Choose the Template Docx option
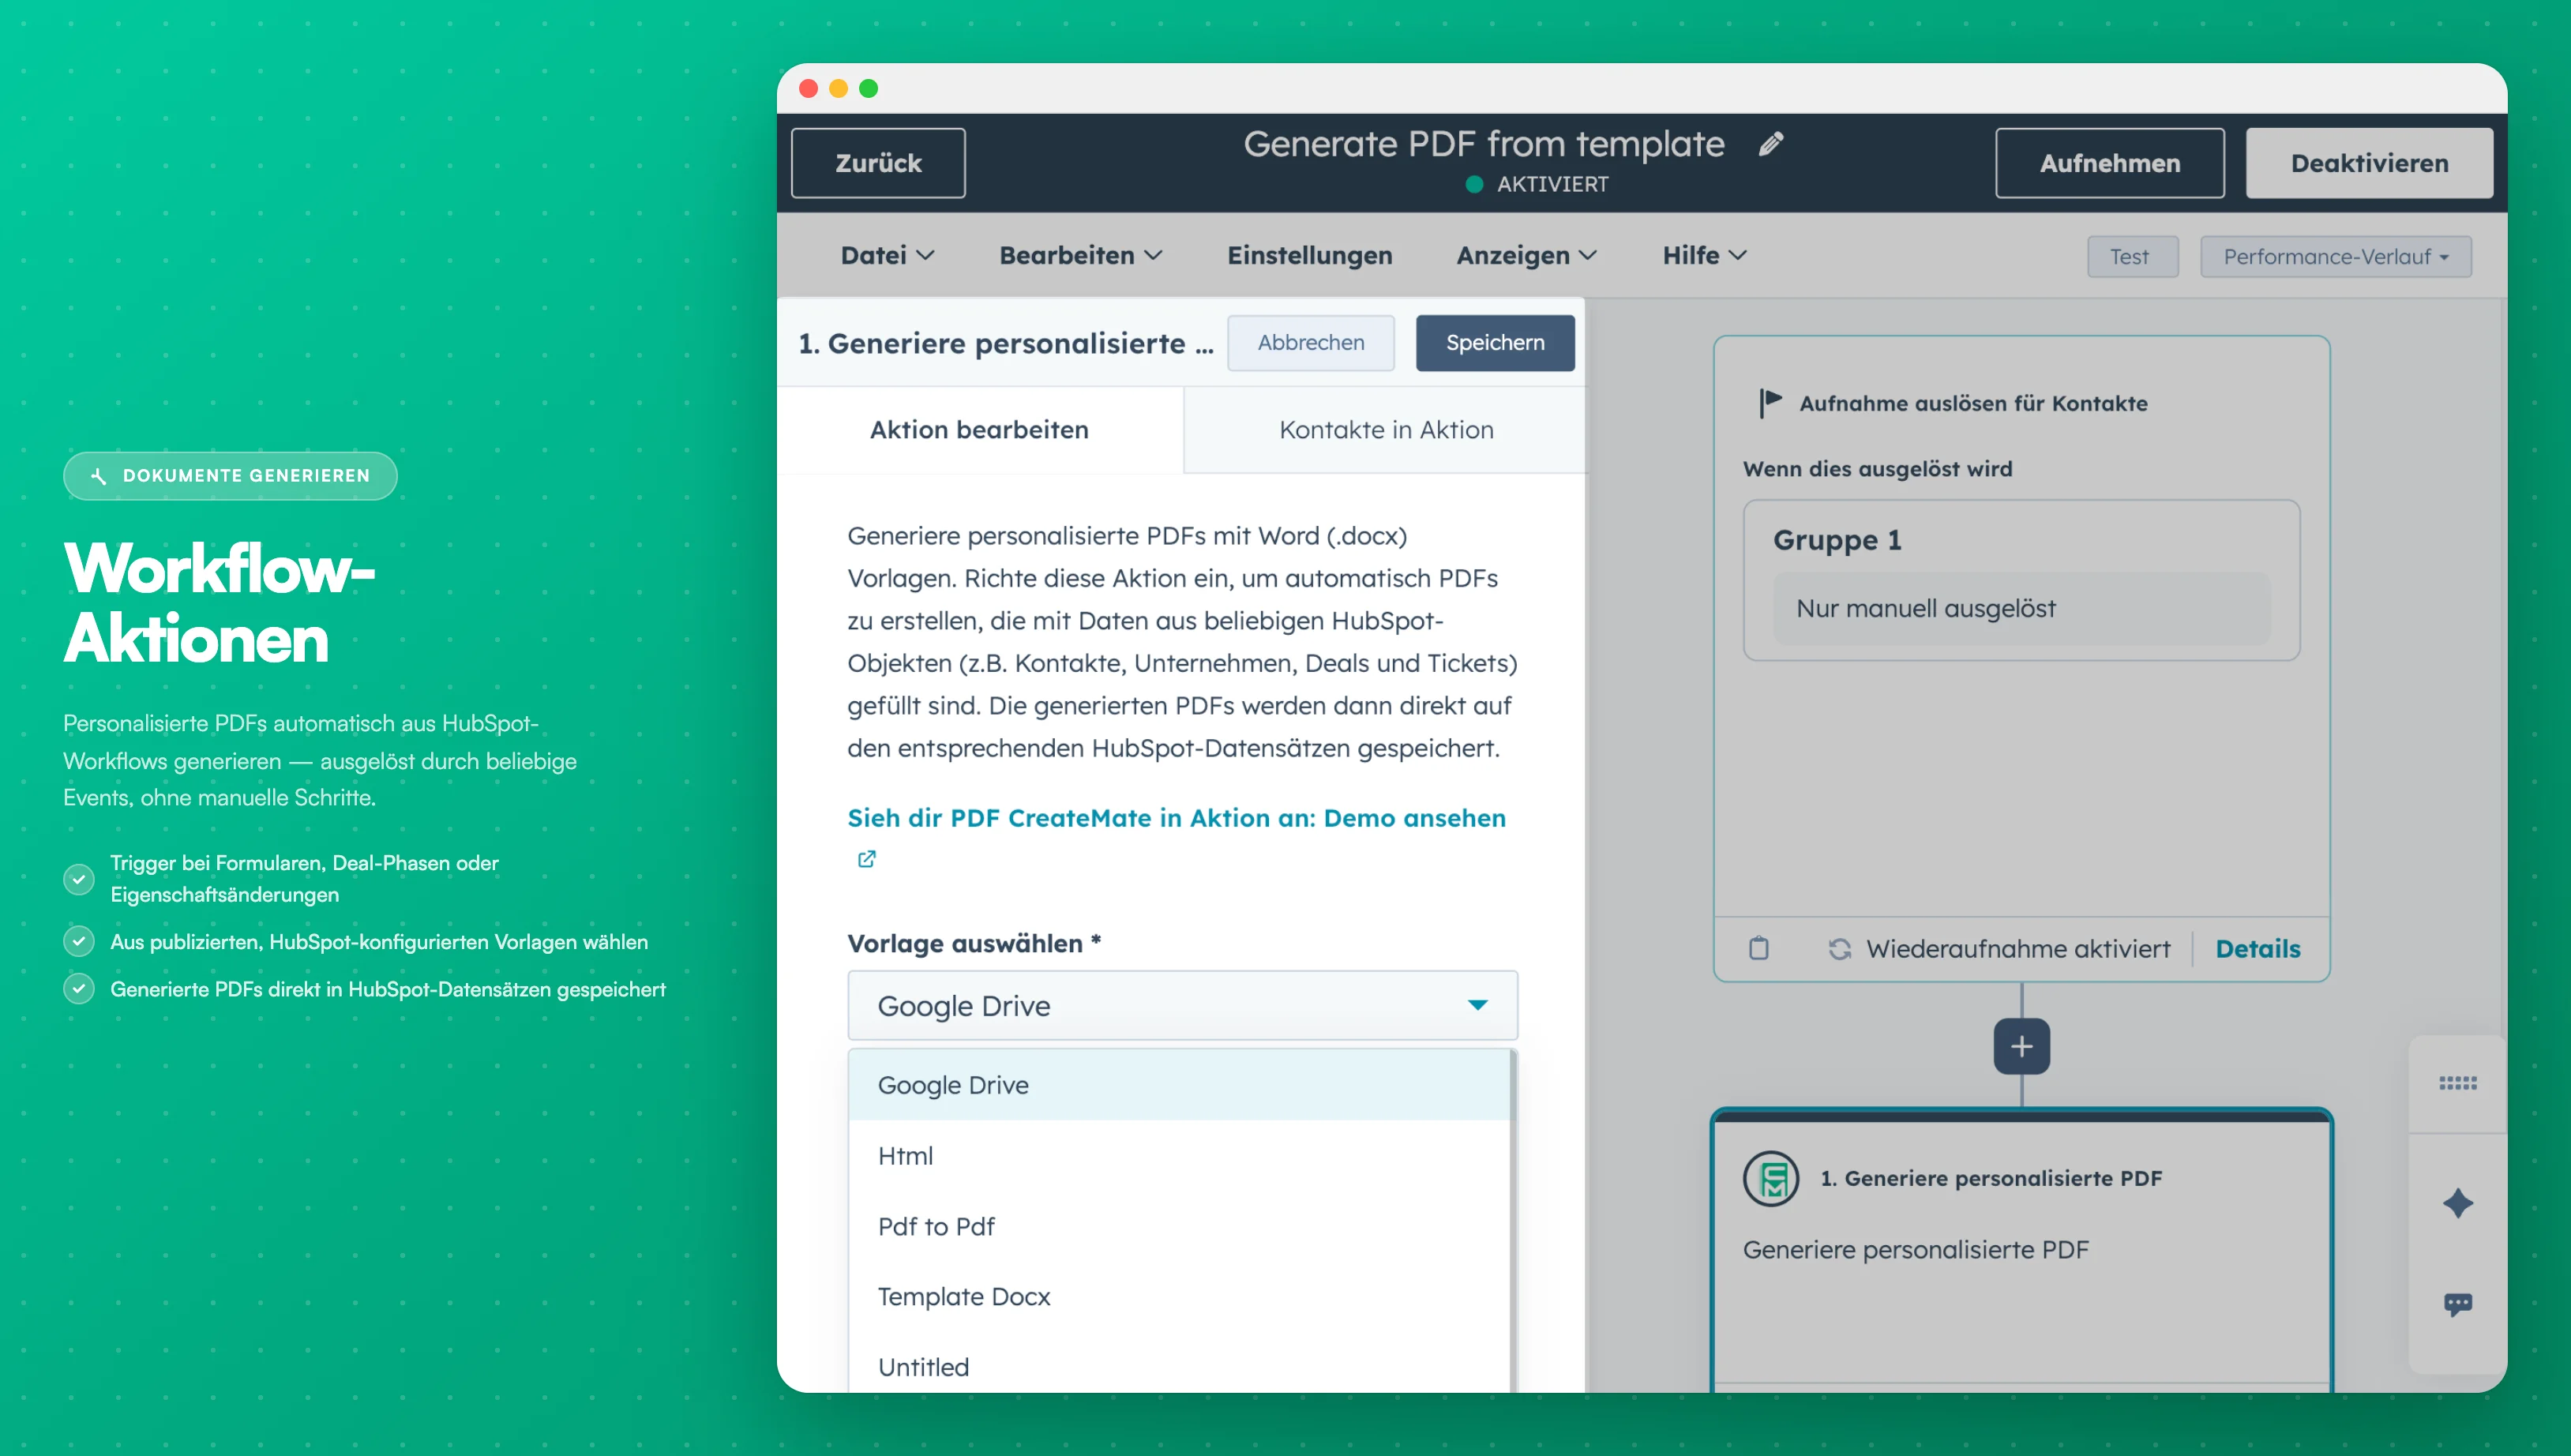2571x1456 pixels. 1179,1297
